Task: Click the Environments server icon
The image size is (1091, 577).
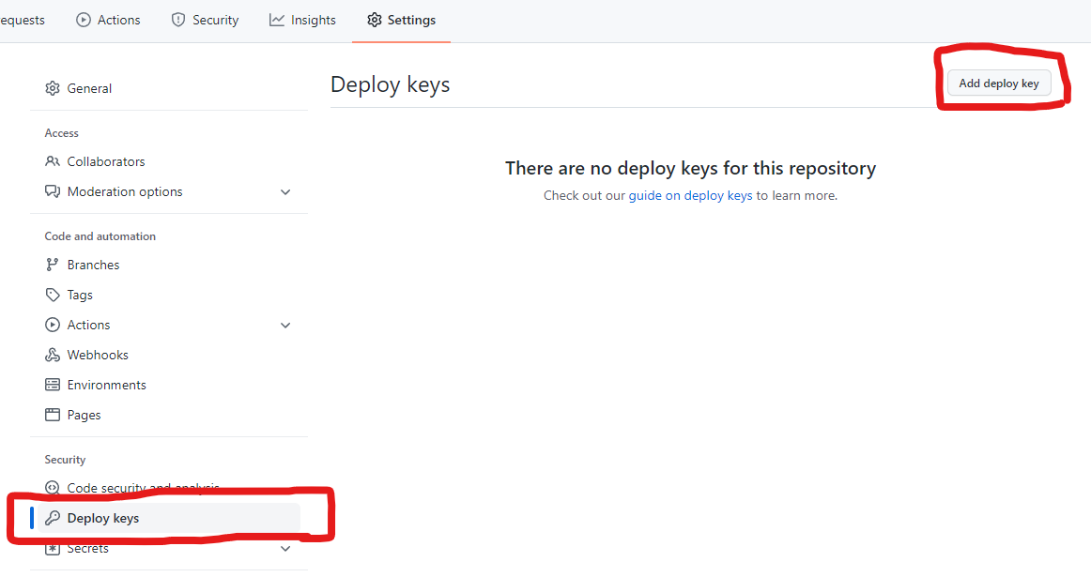Action: [x=53, y=385]
